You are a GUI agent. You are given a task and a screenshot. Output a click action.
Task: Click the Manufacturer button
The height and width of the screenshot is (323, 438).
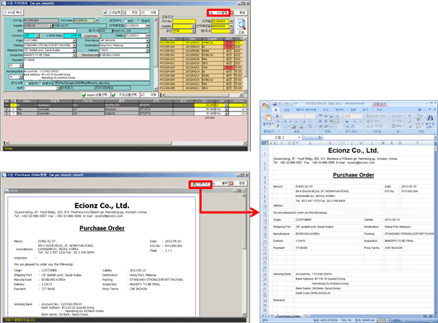click(90, 55)
